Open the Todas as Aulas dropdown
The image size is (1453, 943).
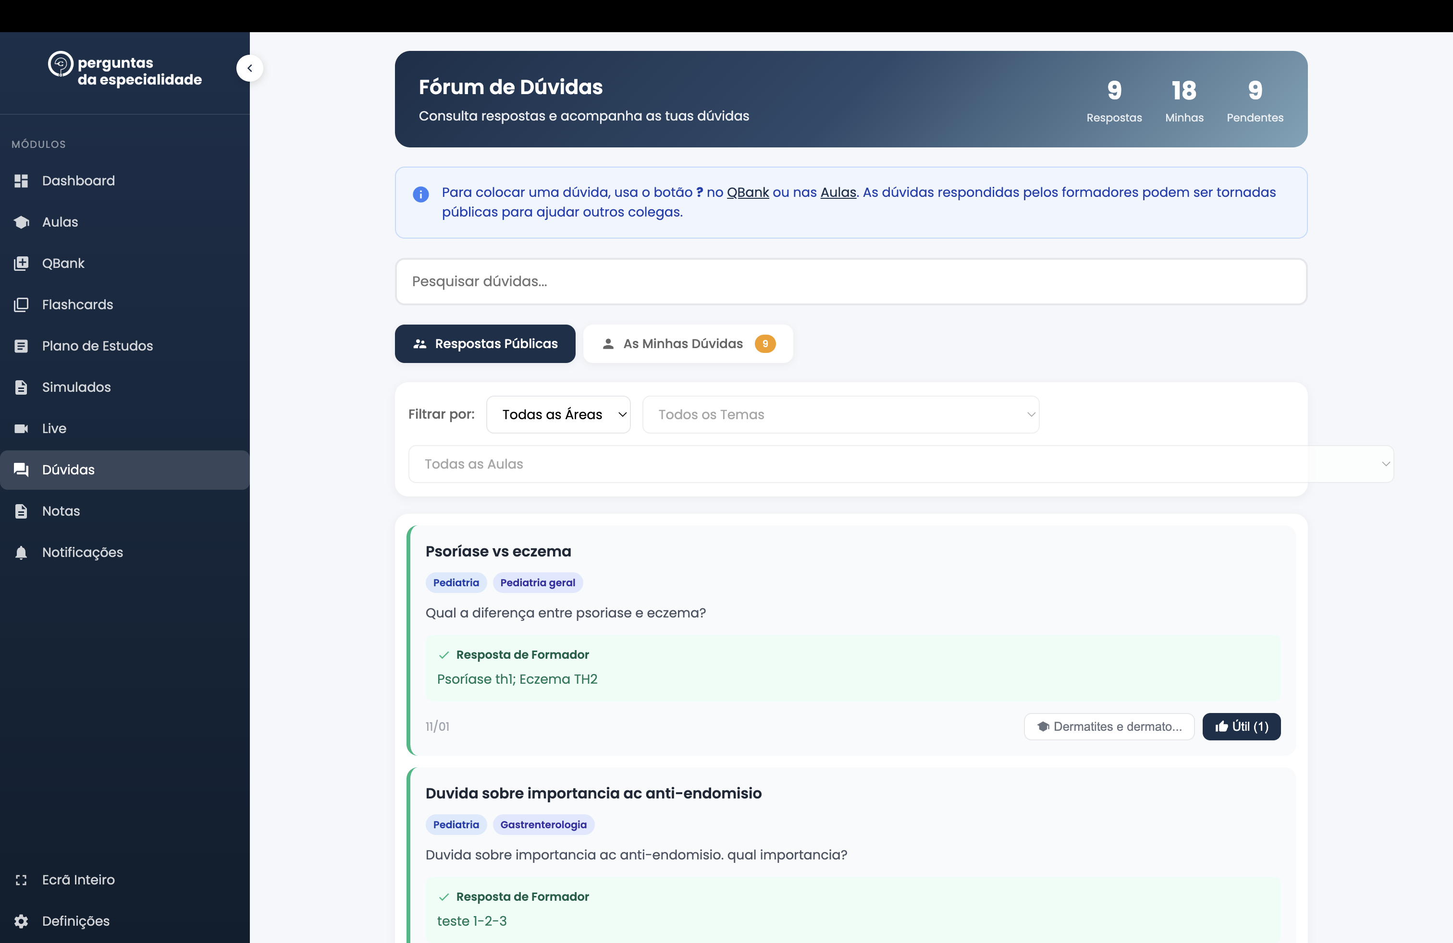900,464
